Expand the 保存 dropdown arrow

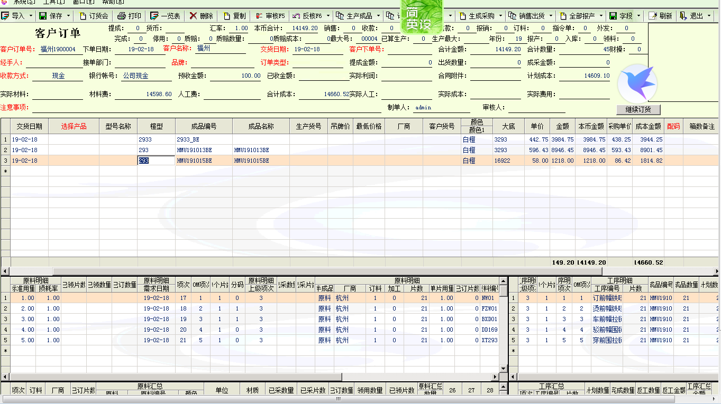click(68, 16)
